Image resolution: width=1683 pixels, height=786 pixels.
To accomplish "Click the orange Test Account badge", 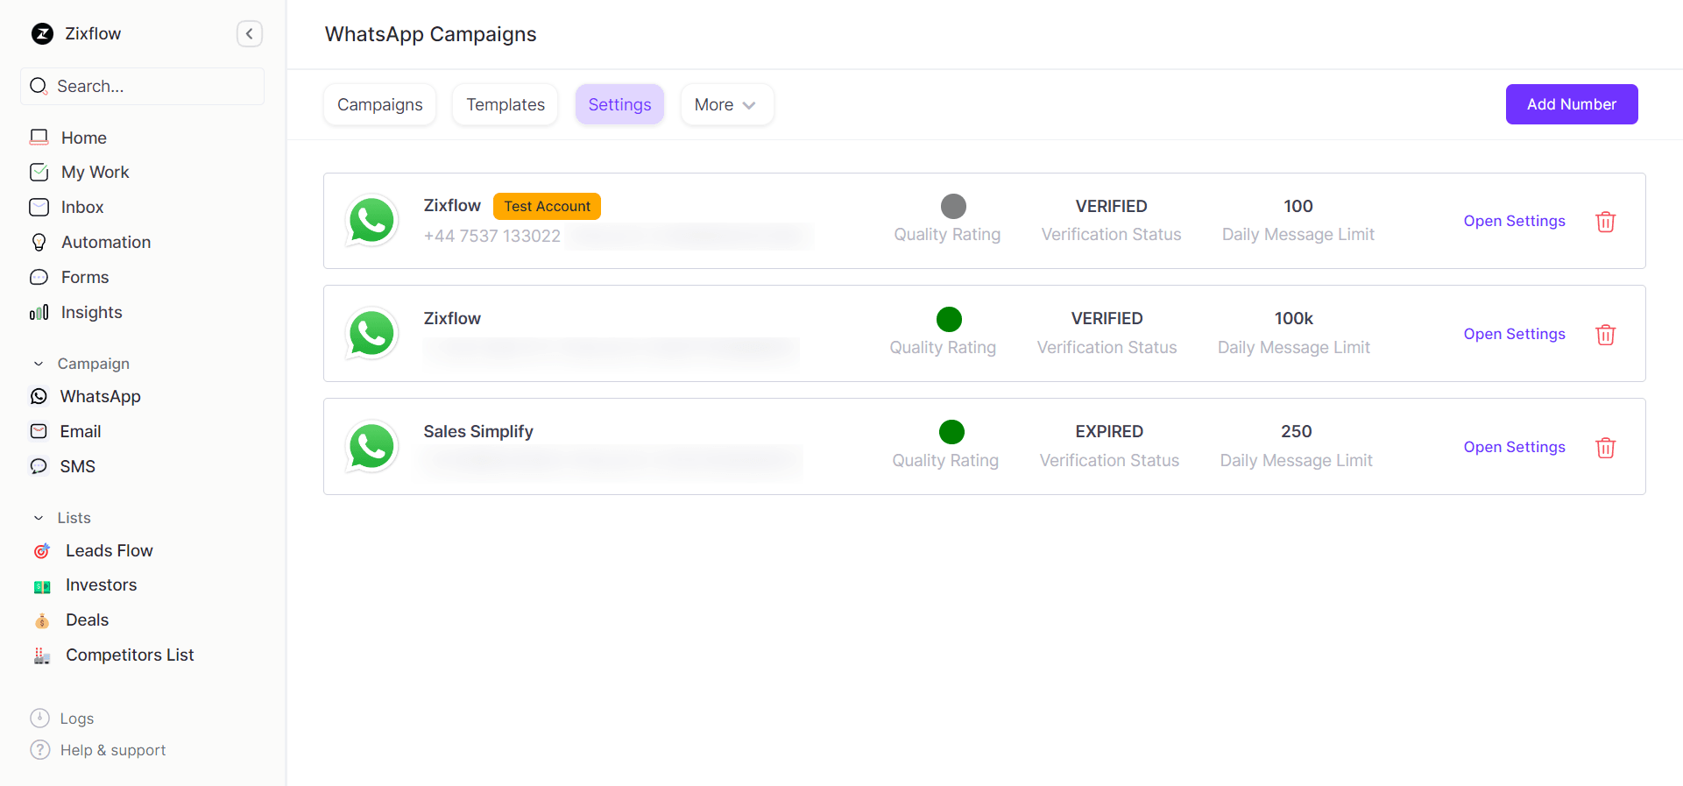I will [x=547, y=206].
